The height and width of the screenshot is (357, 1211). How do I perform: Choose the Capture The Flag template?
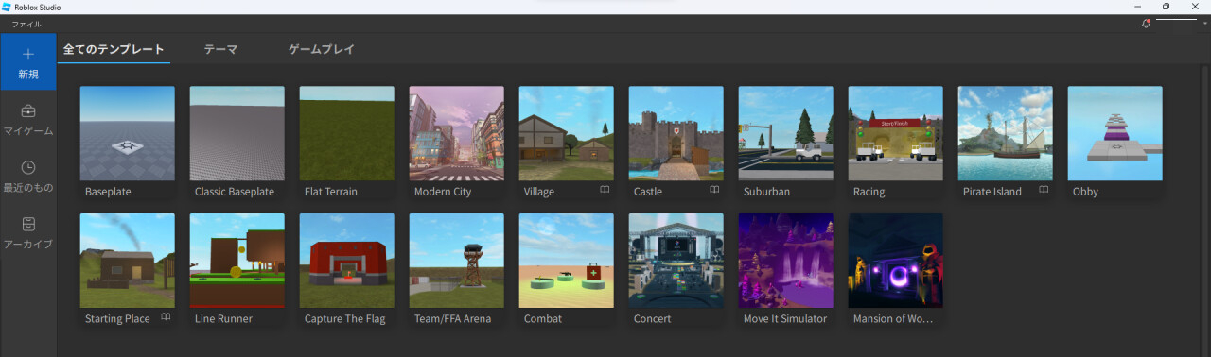347,261
